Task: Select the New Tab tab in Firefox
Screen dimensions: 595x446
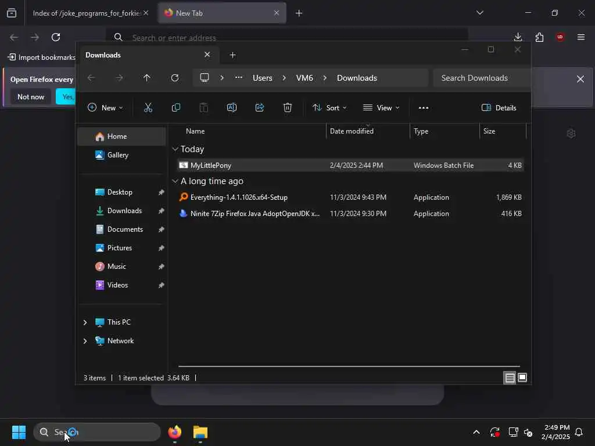Action: pyautogui.click(x=222, y=13)
